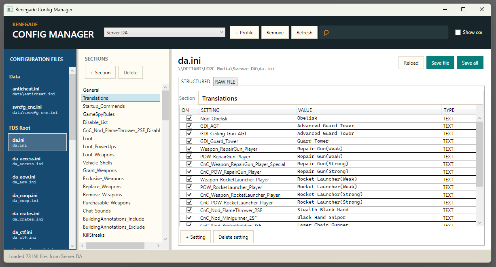Click the TYPE column header
This screenshot has height=267, width=496.
tap(459, 110)
